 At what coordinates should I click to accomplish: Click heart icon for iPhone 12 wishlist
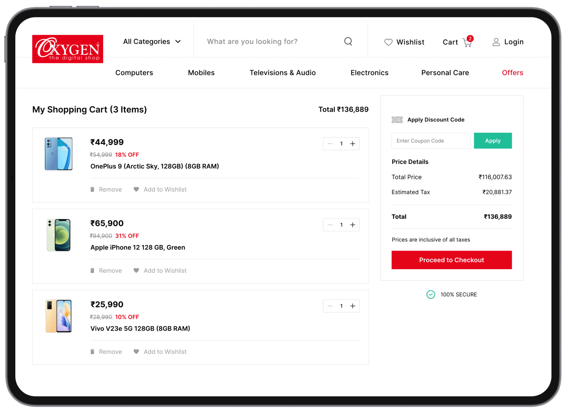click(x=136, y=270)
